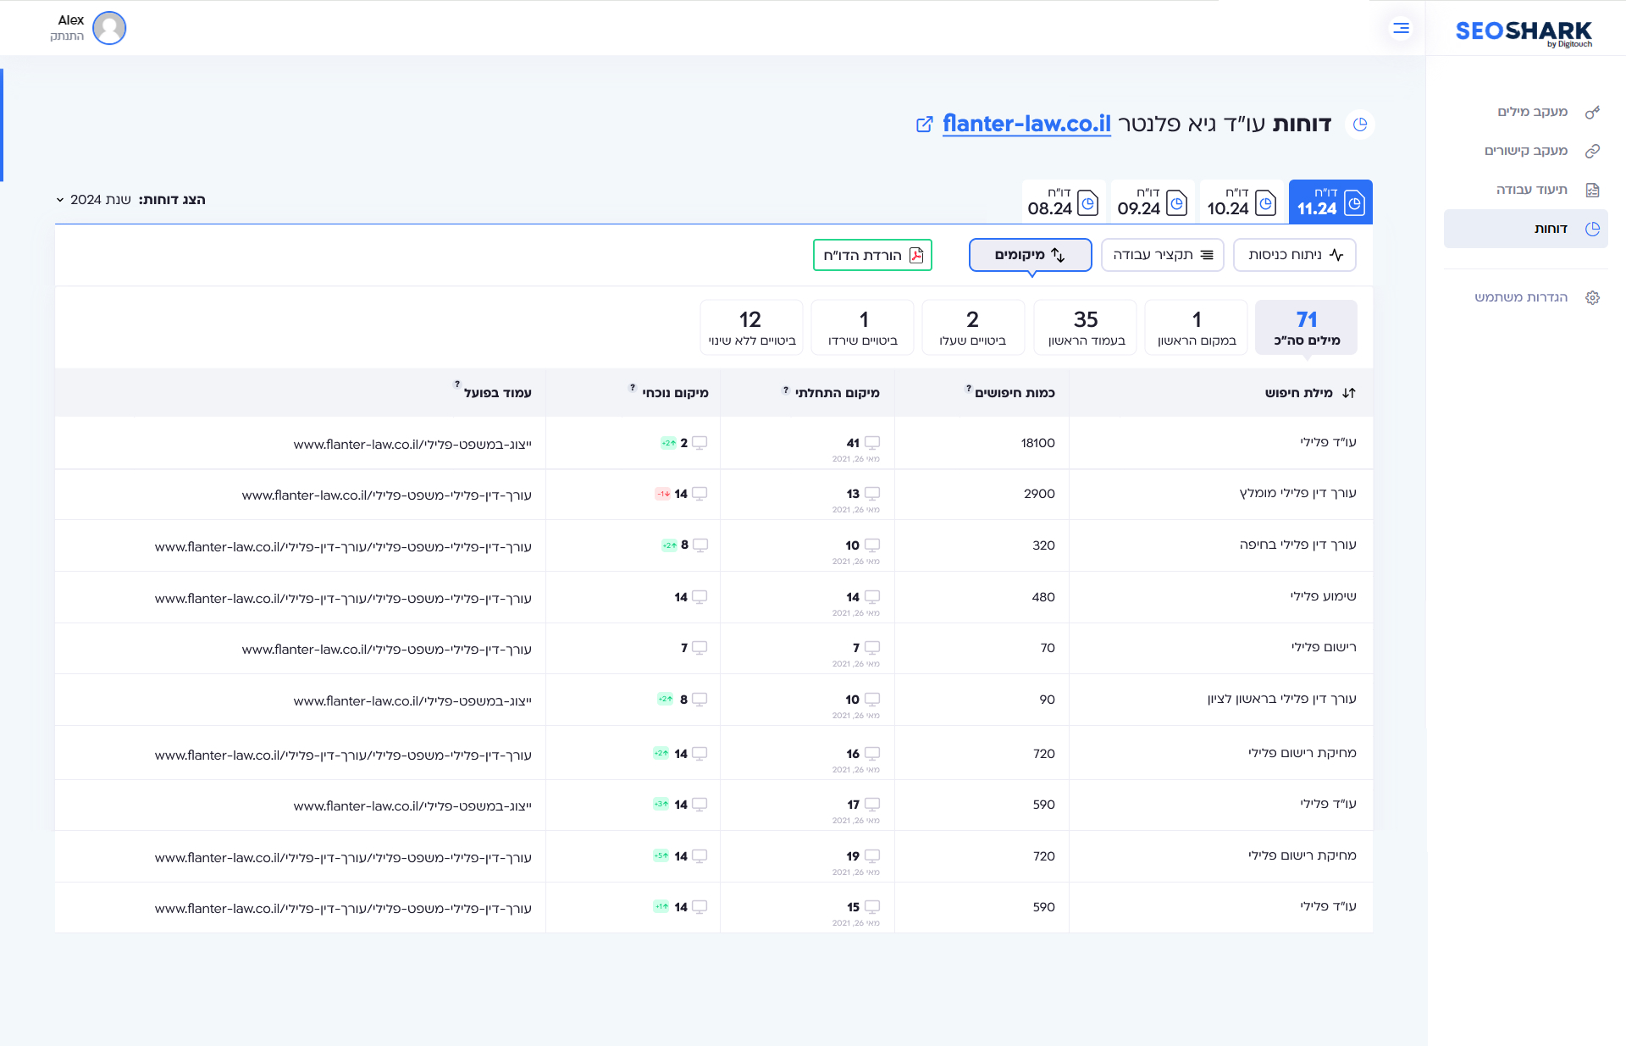
Task: Click keyword עורך דין פלילי בראשון לציון
Action: (x=1282, y=700)
